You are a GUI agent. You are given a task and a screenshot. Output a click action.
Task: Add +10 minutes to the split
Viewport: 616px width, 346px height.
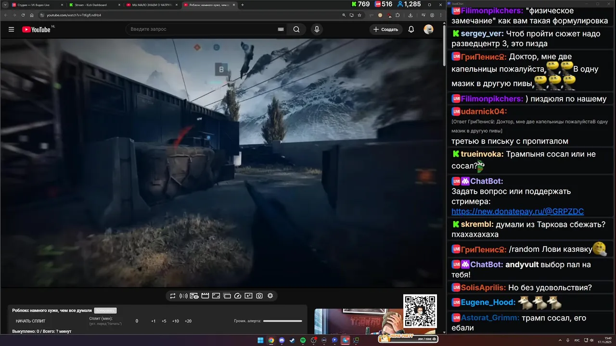(x=175, y=321)
